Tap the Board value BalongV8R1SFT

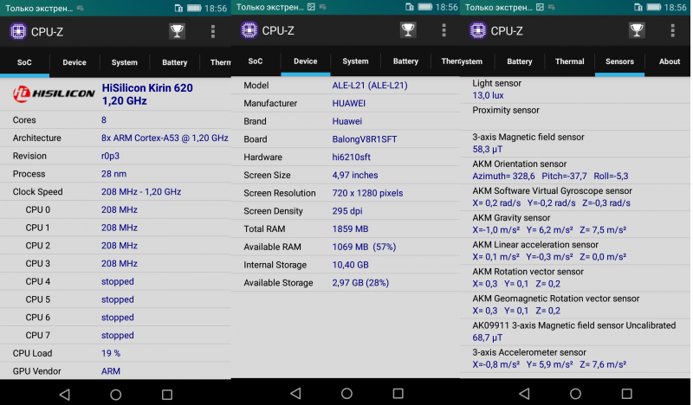coord(365,139)
